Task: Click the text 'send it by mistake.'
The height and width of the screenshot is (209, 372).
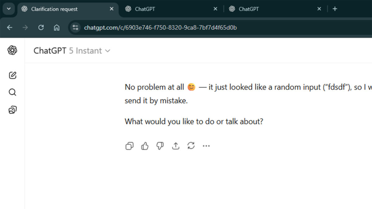Action: point(156,101)
